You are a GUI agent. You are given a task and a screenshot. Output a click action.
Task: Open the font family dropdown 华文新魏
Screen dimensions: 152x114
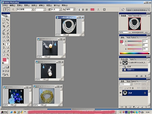click(x=25, y=9)
